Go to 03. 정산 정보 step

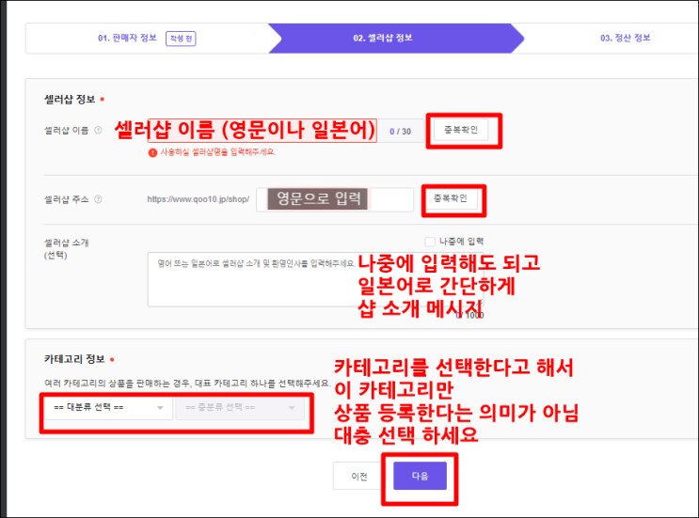(625, 38)
